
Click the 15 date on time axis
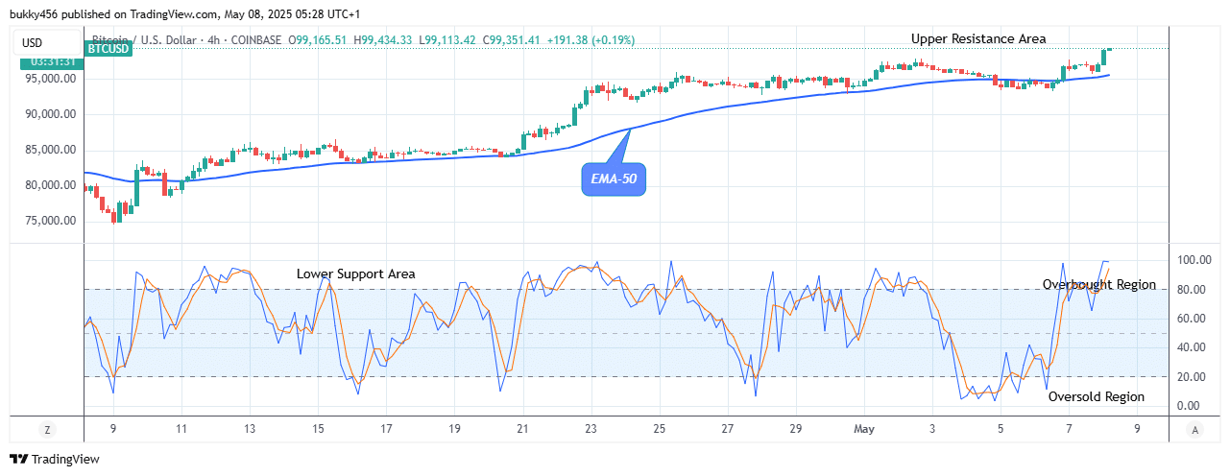[x=318, y=429]
